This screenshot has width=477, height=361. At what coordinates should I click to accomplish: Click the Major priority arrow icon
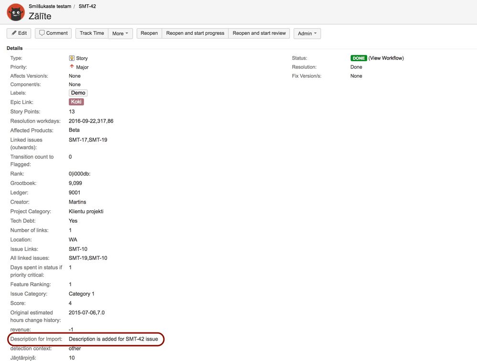click(x=72, y=66)
